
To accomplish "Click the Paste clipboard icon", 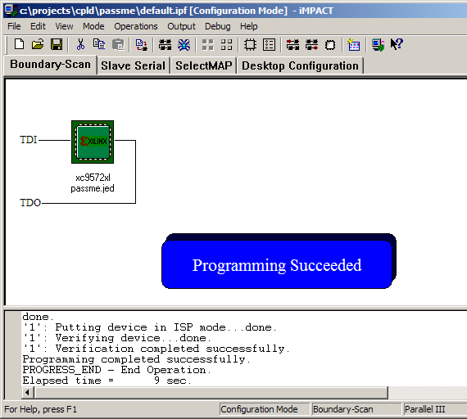I will coord(118,45).
